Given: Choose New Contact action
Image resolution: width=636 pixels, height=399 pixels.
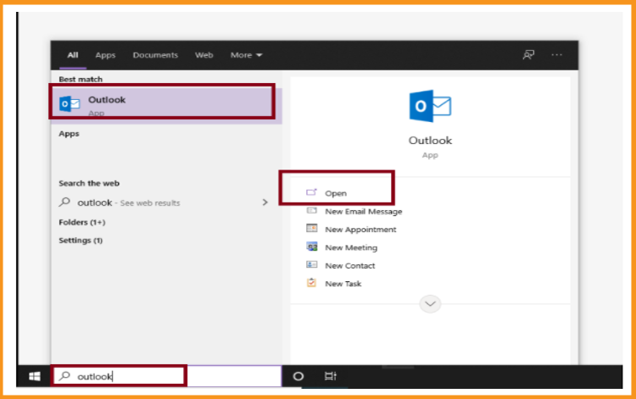Looking at the screenshot, I should tap(350, 266).
